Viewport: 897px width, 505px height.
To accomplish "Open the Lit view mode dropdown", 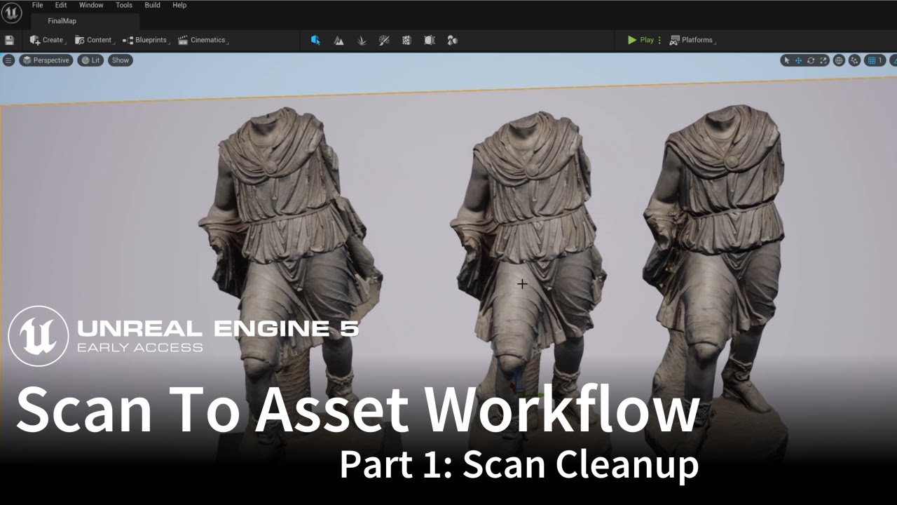I will (x=90, y=60).
